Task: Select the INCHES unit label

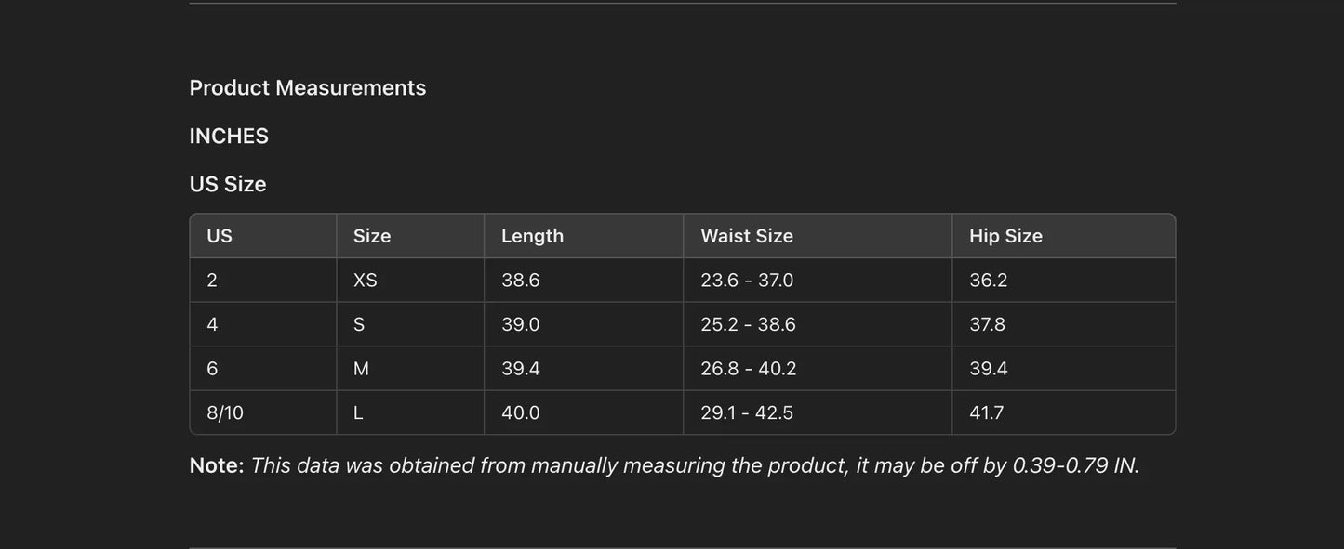Action: [x=229, y=136]
